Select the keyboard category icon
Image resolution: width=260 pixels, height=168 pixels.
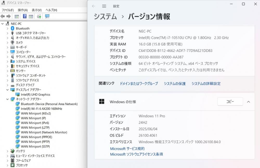pyautogui.click(x=12, y=47)
